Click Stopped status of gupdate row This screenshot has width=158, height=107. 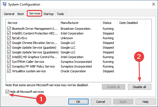pos(108,48)
